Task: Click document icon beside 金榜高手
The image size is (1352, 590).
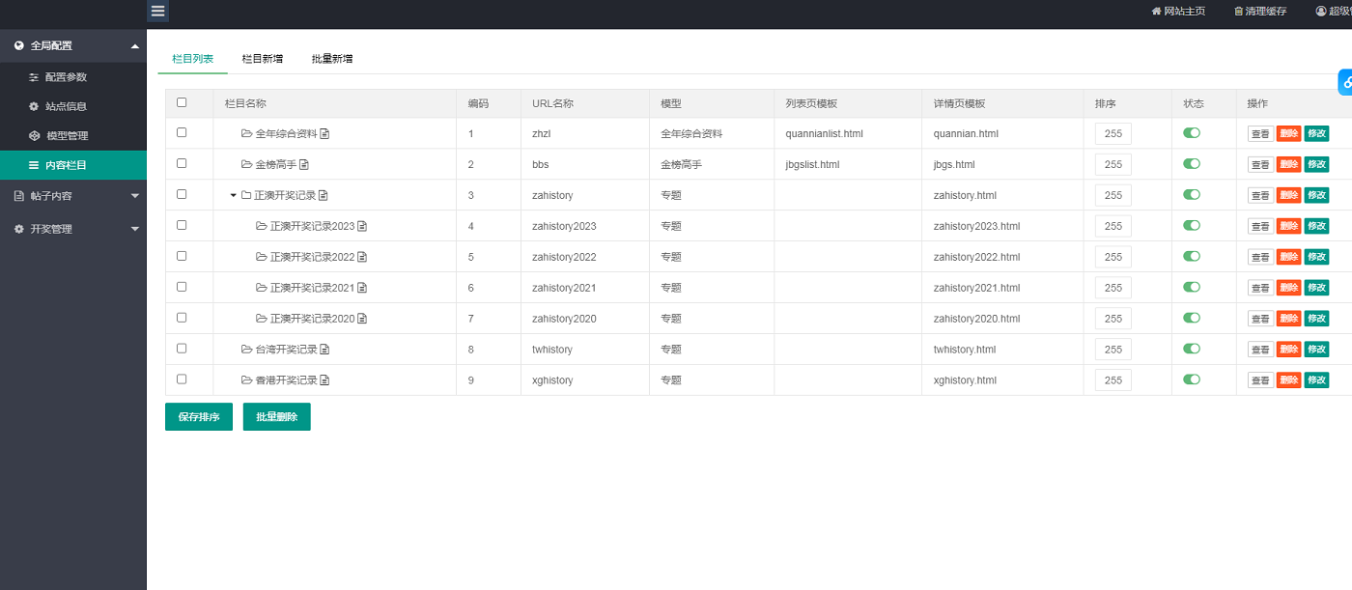Action: pos(304,165)
